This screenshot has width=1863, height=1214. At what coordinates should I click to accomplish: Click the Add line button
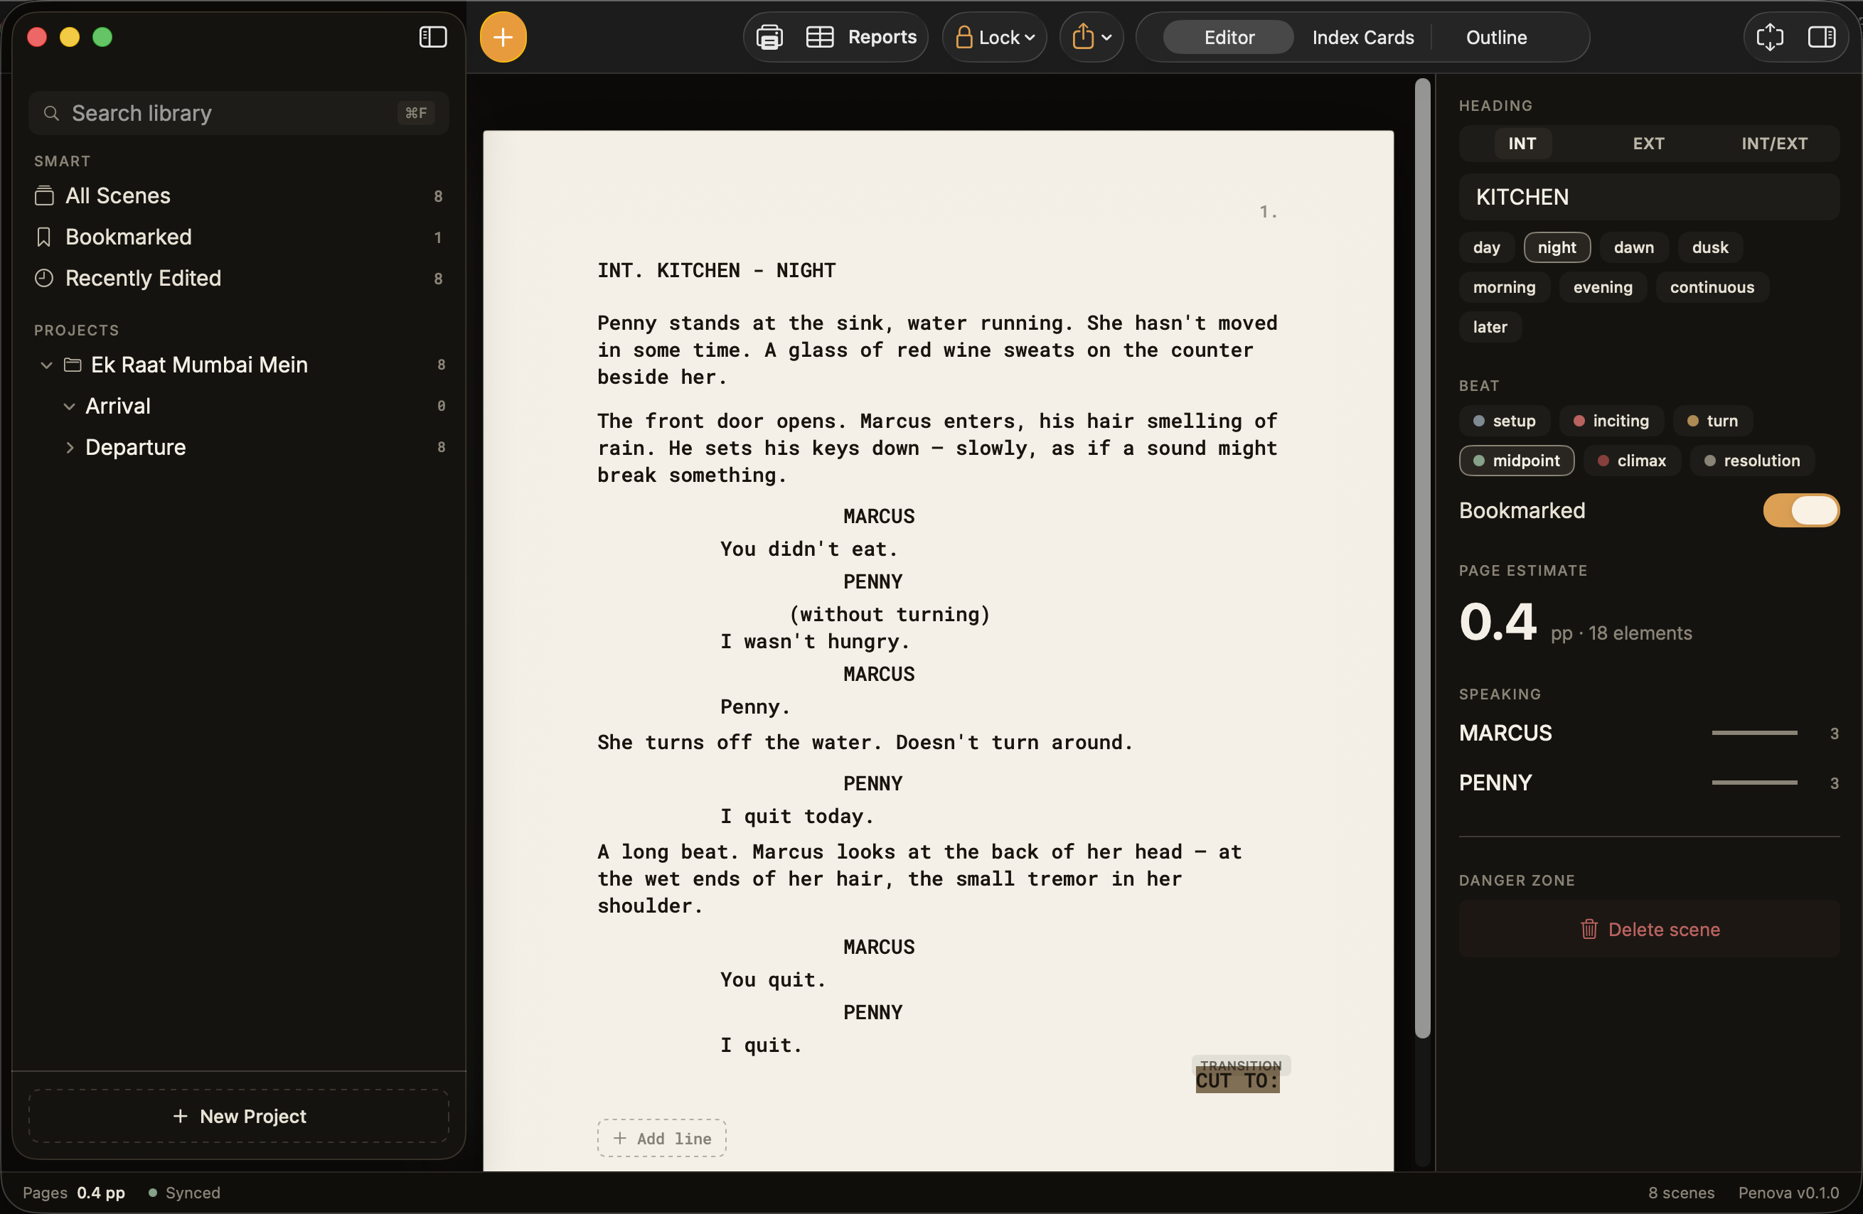point(661,1138)
